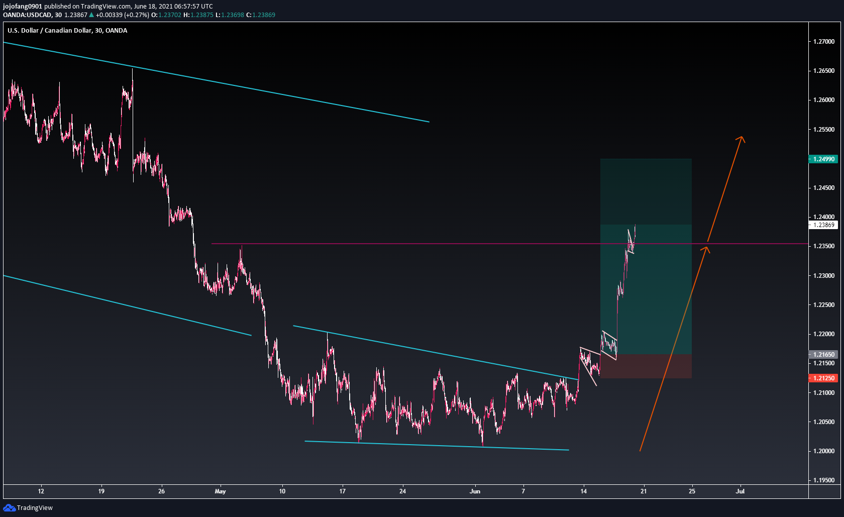Click the O:1.23702 open value in header

[166, 15]
